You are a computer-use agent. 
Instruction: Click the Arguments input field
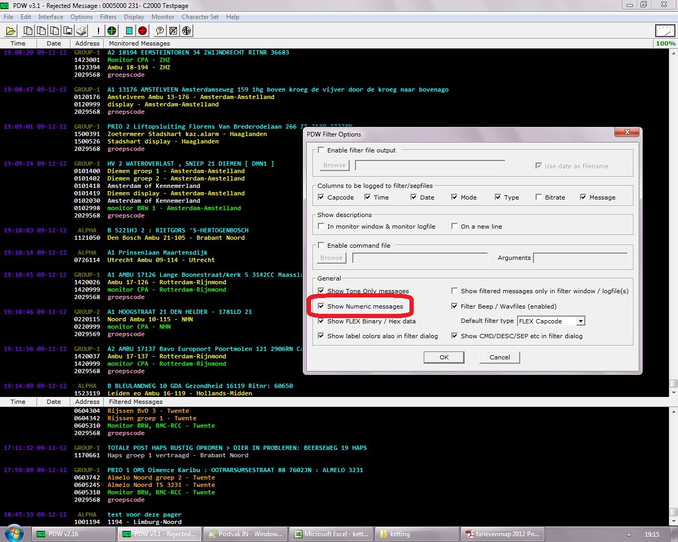(x=580, y=258)
